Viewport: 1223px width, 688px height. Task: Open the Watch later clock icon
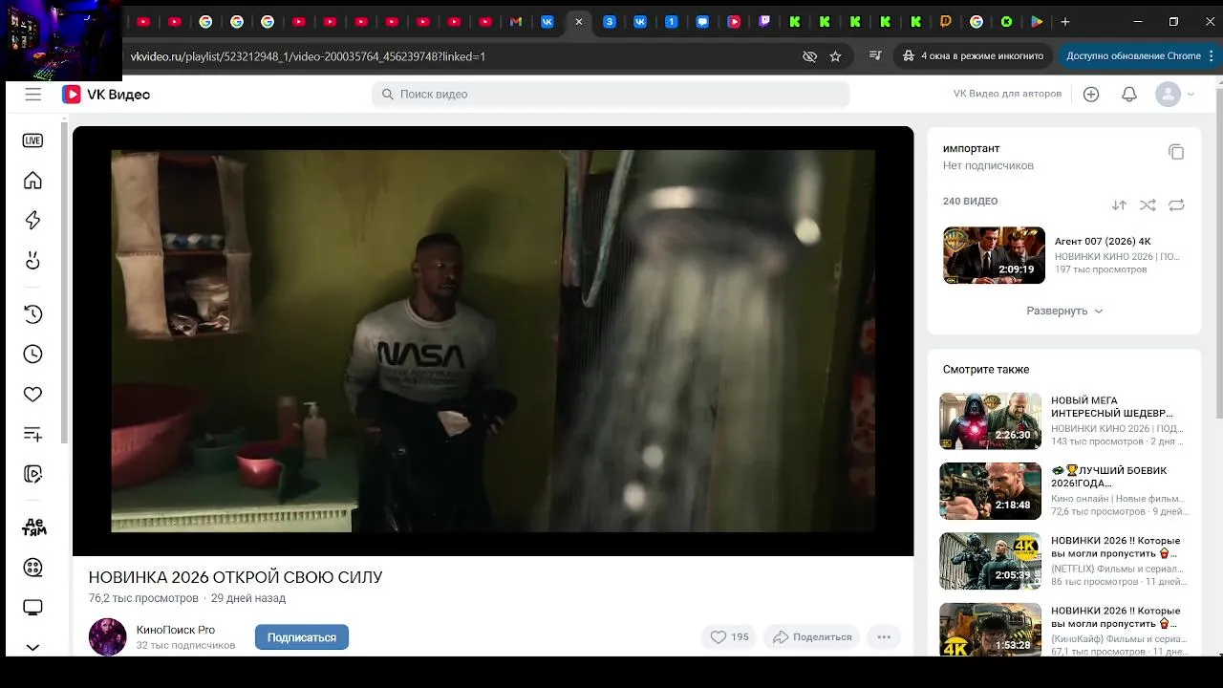click(x=32, y=354)
